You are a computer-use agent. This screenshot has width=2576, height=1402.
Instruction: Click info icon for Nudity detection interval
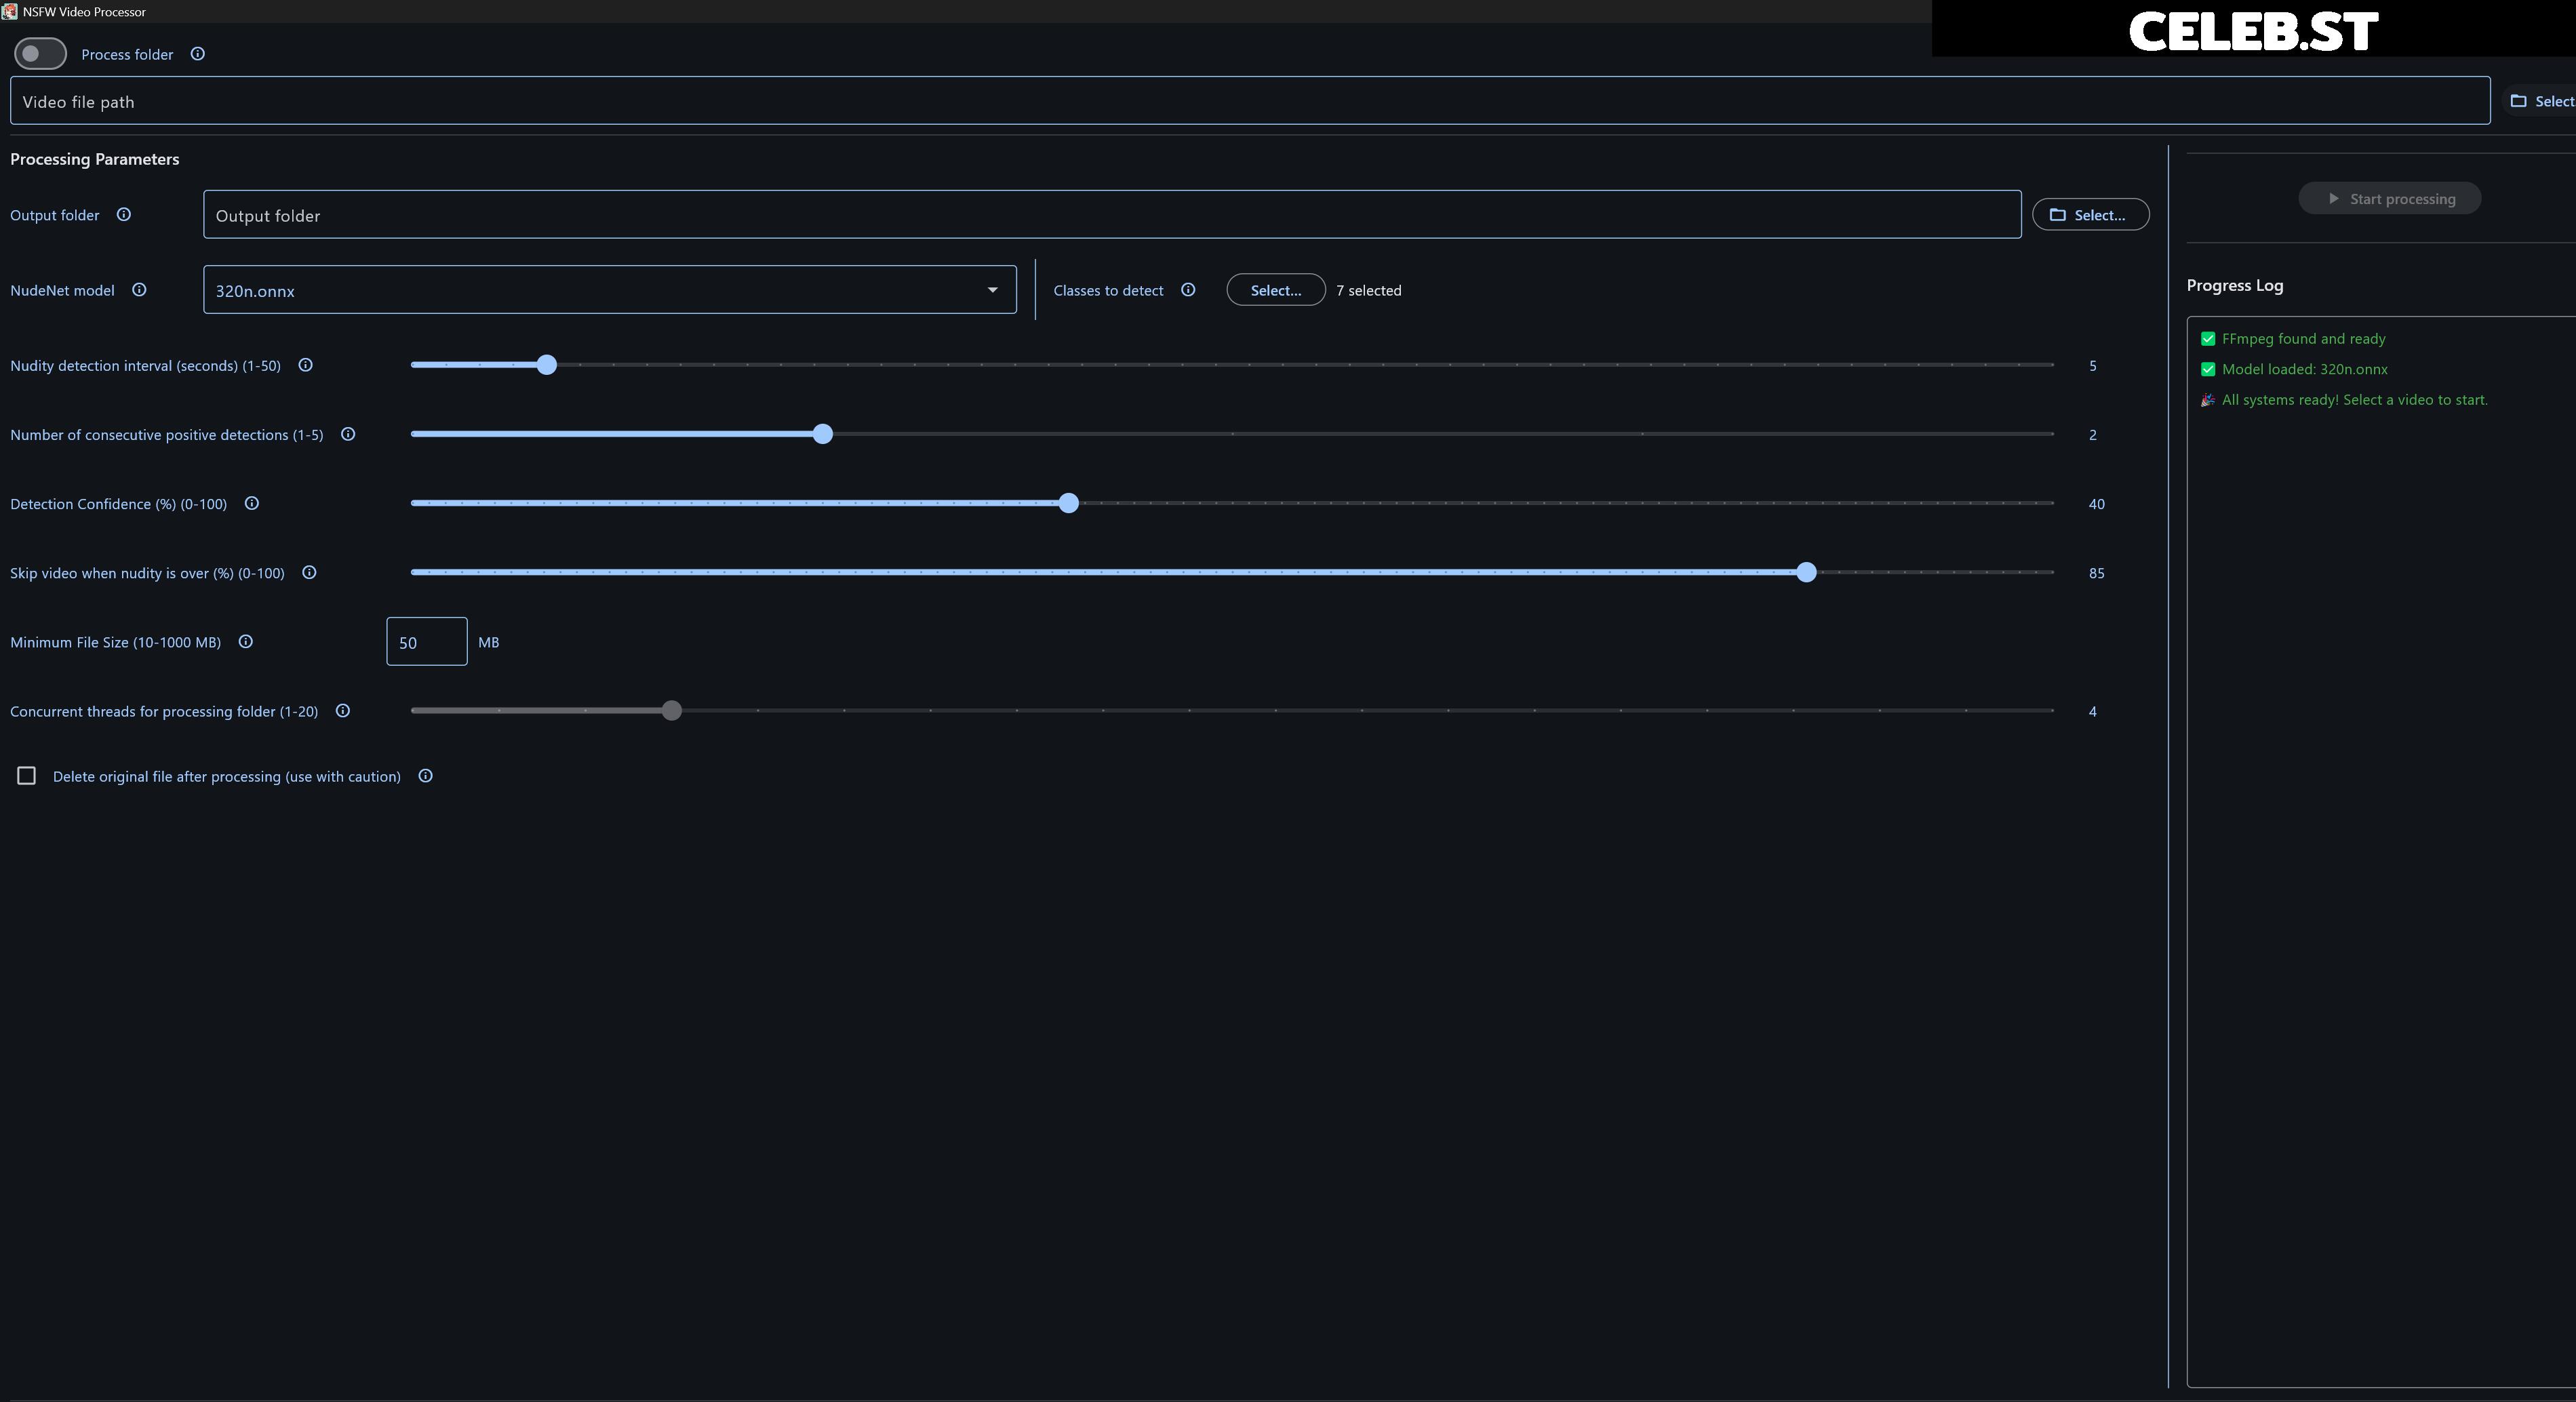306,365
